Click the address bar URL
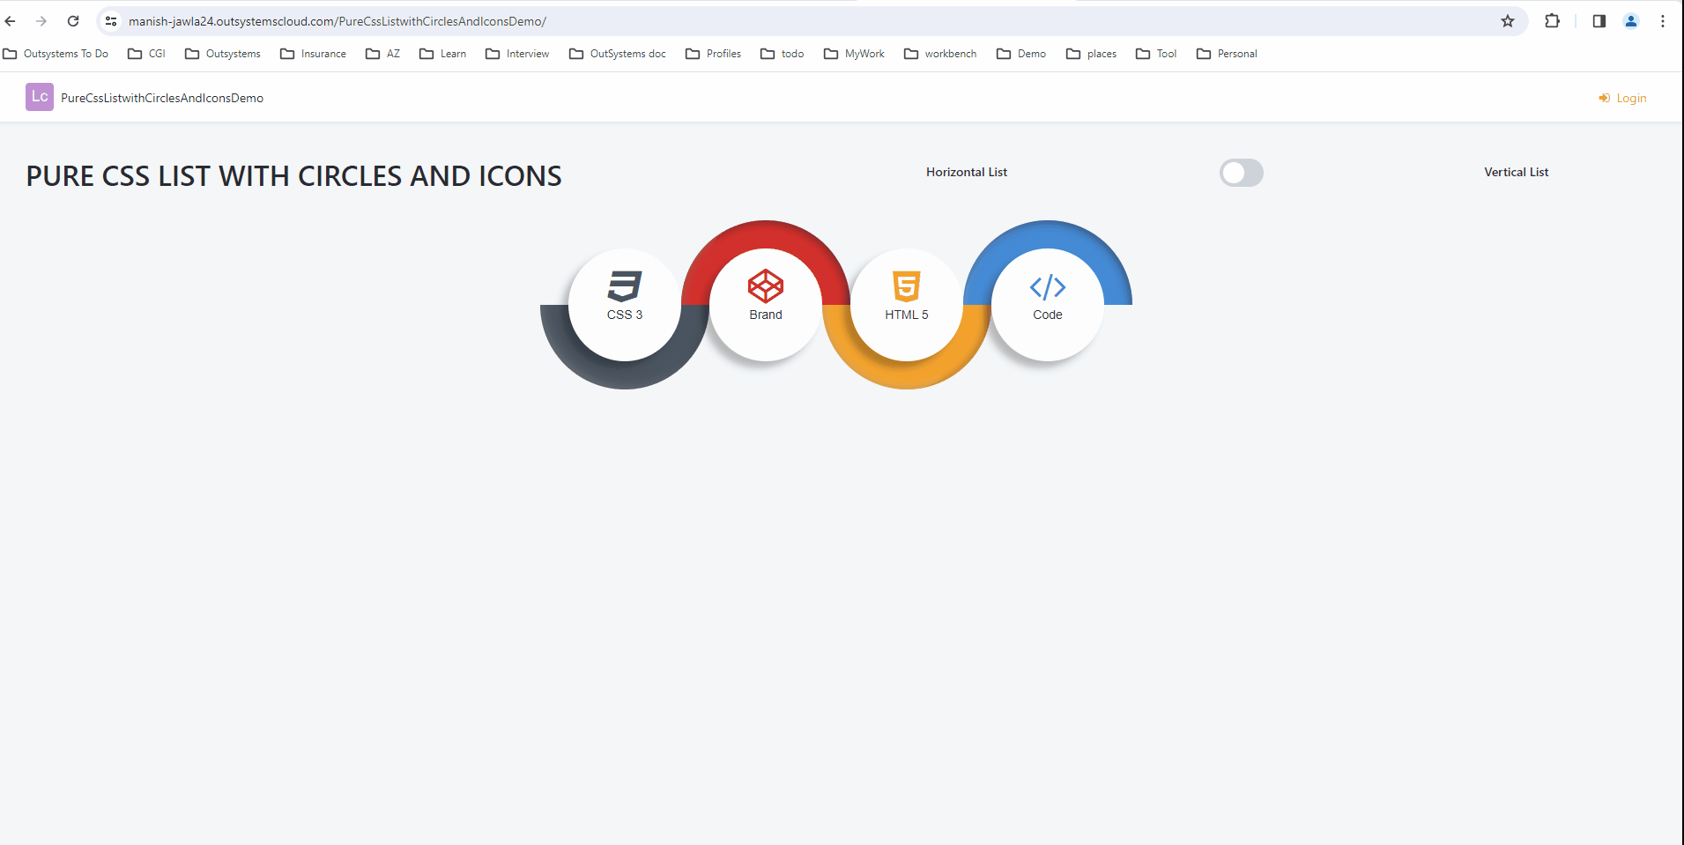The image size is (1684, 845). (338, 21)
